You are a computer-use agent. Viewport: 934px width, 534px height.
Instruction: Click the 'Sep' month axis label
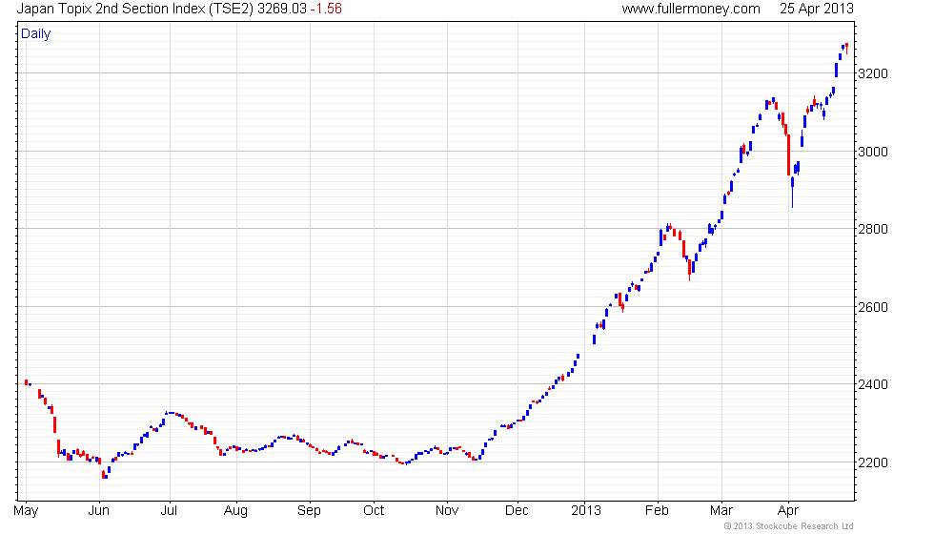pyautogui.click(x=309, y=511)
